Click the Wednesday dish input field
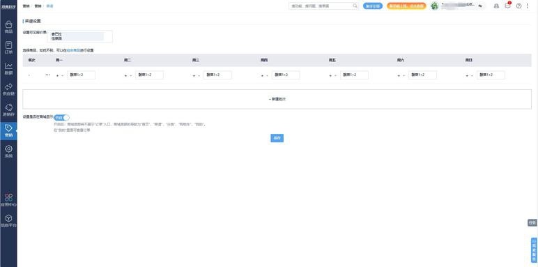 (217, 75)
